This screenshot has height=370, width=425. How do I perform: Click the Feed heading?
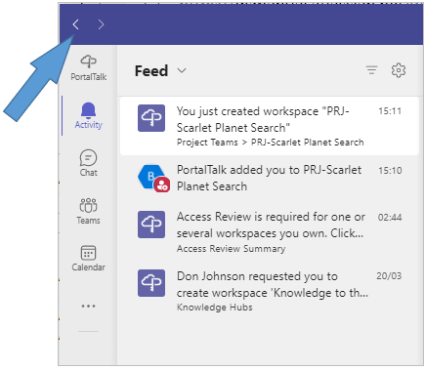click(151, 71)
